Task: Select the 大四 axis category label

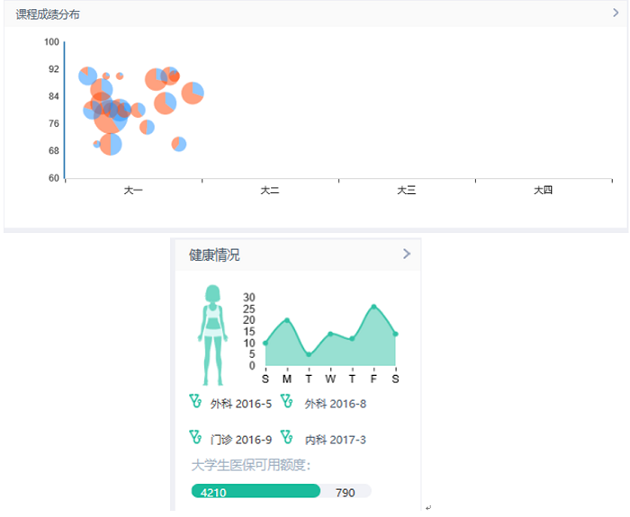Action: tap(543, 191)
